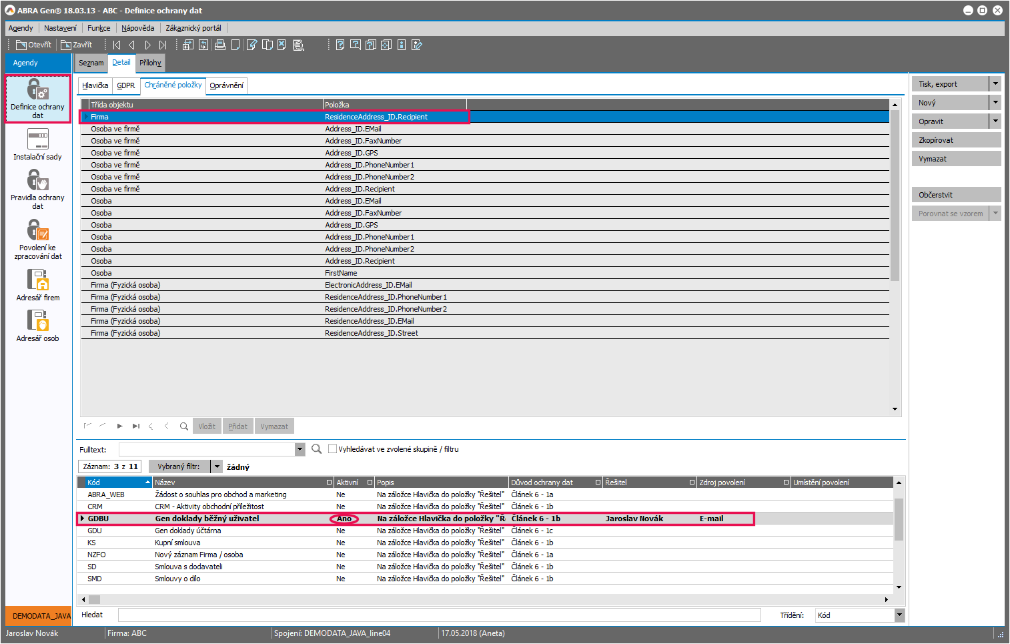
Task: Switch to the Oprávnění tab
Action: click(x=226, y=85)
